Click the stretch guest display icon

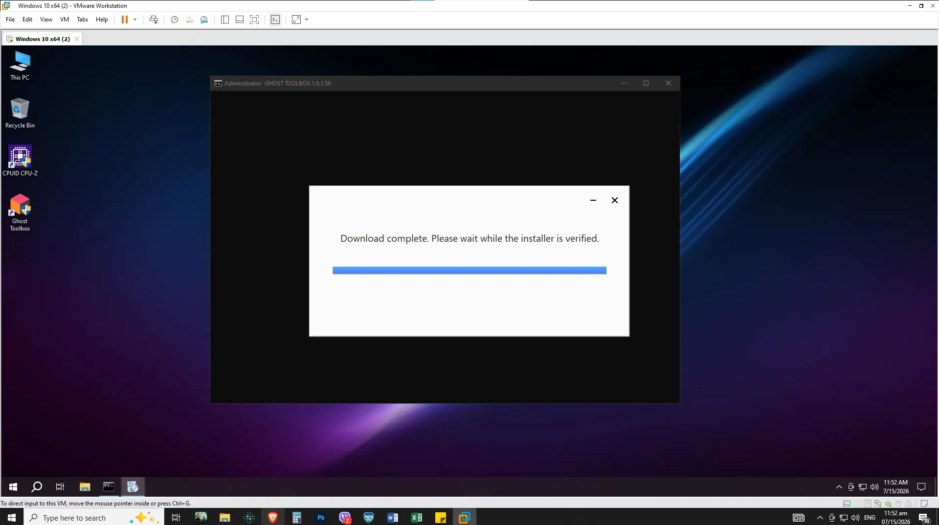coord(296,20)
